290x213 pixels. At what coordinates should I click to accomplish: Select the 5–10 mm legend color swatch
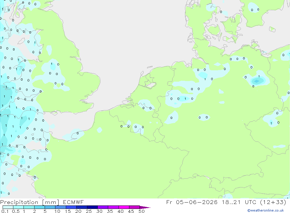(x=50, y=207)
